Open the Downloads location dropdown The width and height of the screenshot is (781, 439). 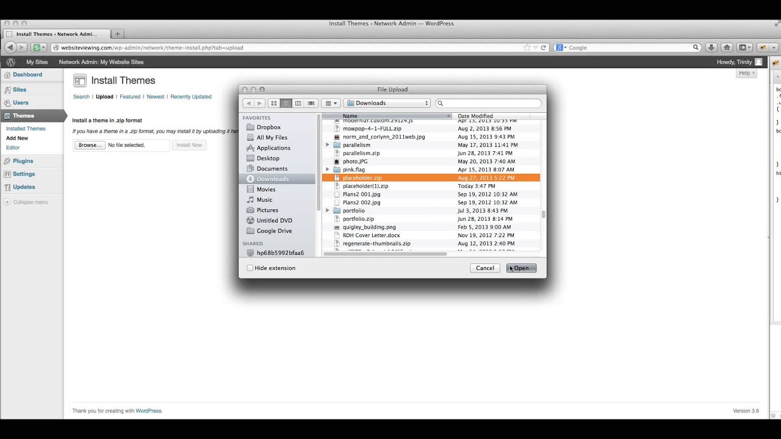click(x=387, y=103)
